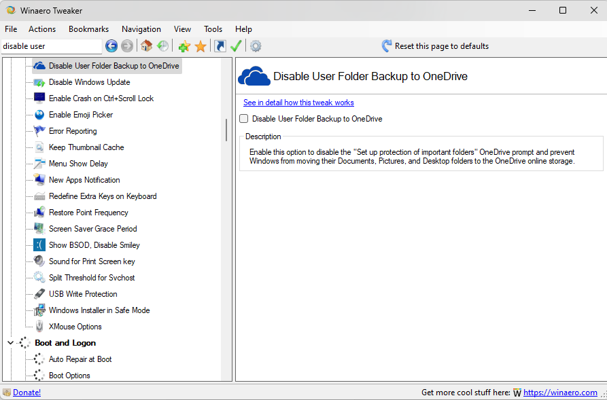Click the New Apps Notification icon

pos(39,180)
